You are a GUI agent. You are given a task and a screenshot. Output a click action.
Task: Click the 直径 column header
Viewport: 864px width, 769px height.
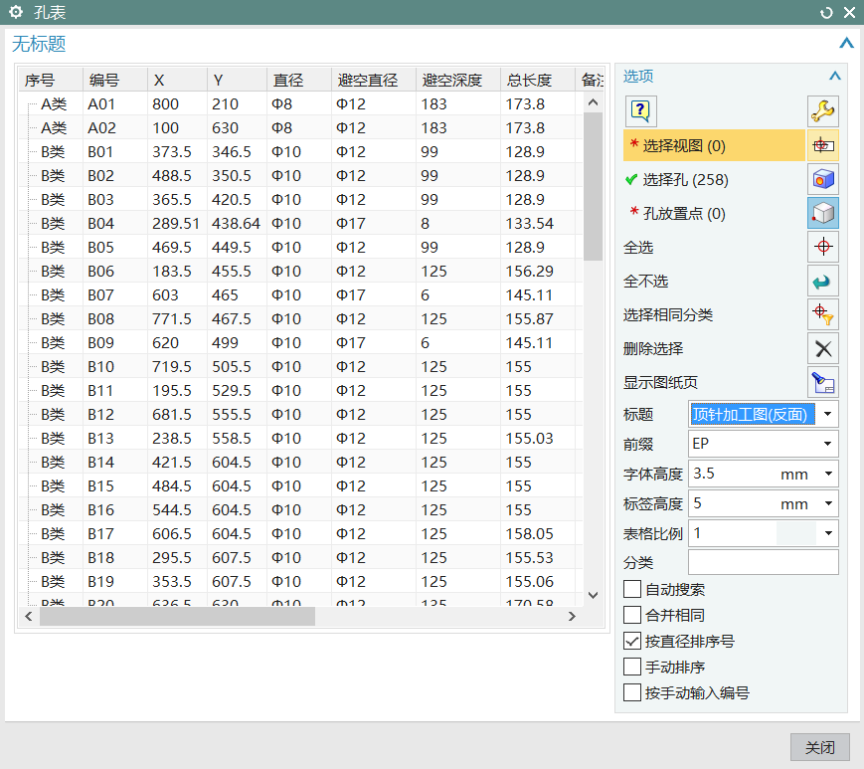(x=299, y=80)
